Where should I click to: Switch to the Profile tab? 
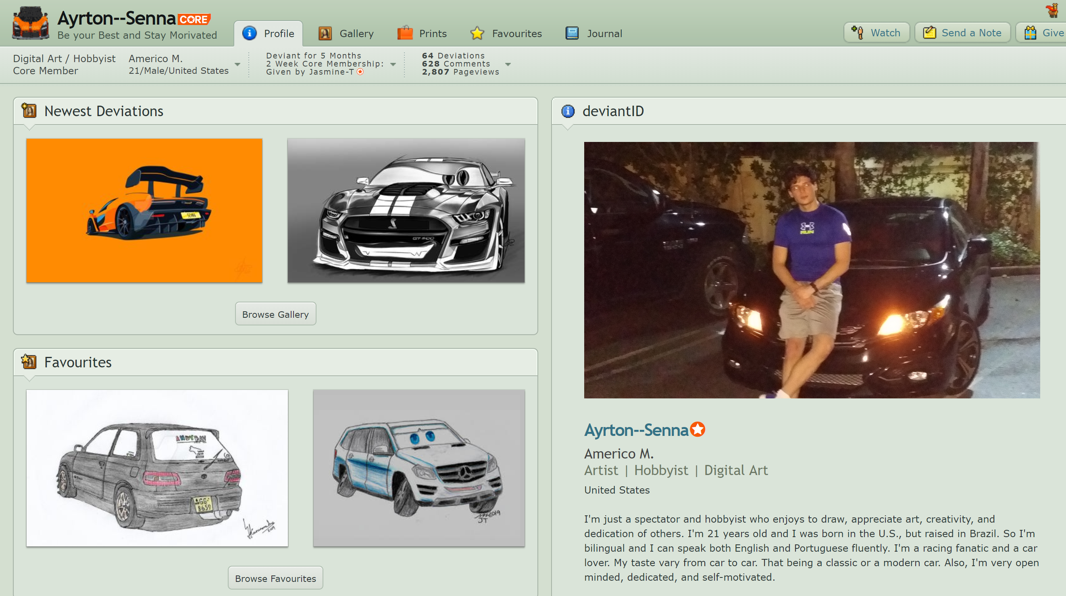pyautogui.click(x=269, y=33)
